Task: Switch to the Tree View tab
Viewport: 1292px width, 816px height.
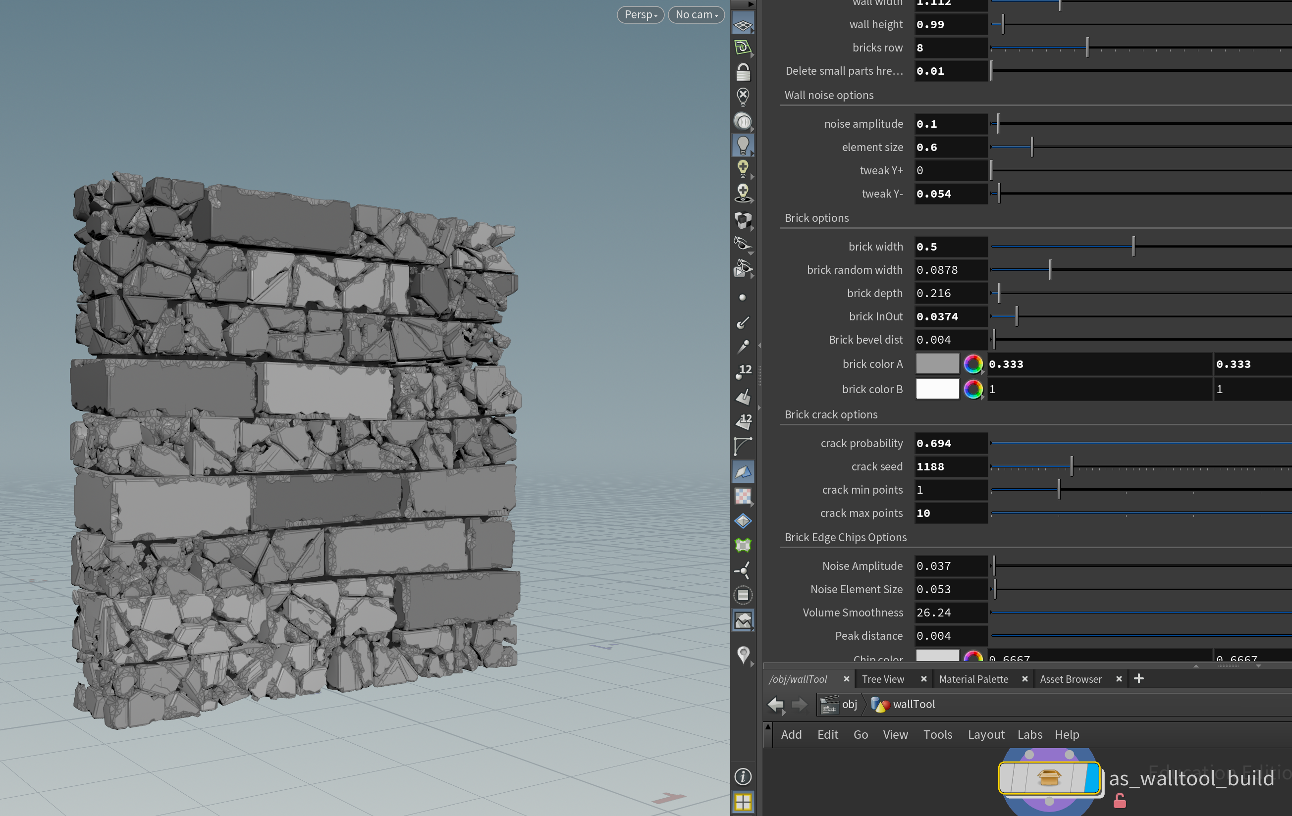Action: tap(883, 679)
